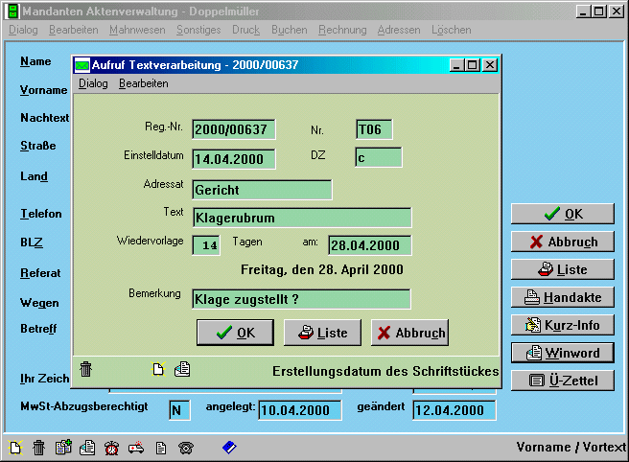Click the Nr. field containing T06
The height and width of the screenshot is (462, 629).
tap(374, 129)
